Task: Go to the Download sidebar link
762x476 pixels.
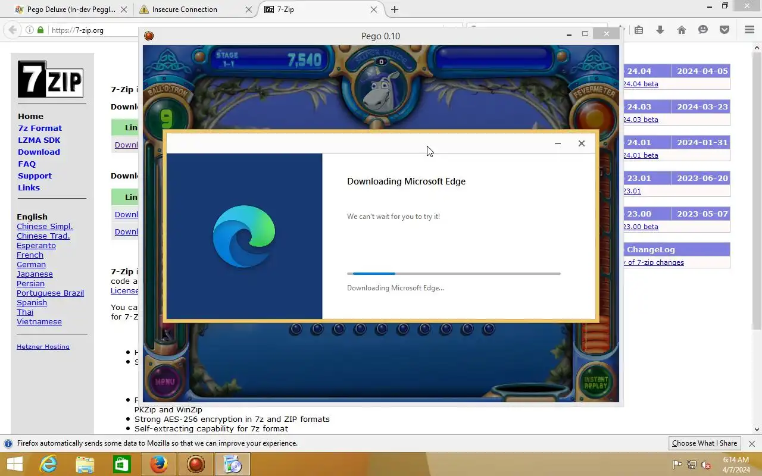Action: [x=39, y=152]
